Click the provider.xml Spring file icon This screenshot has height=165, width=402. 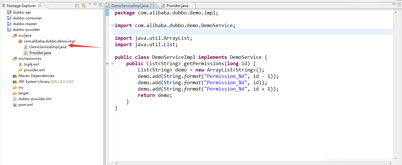tap(20, 70)
